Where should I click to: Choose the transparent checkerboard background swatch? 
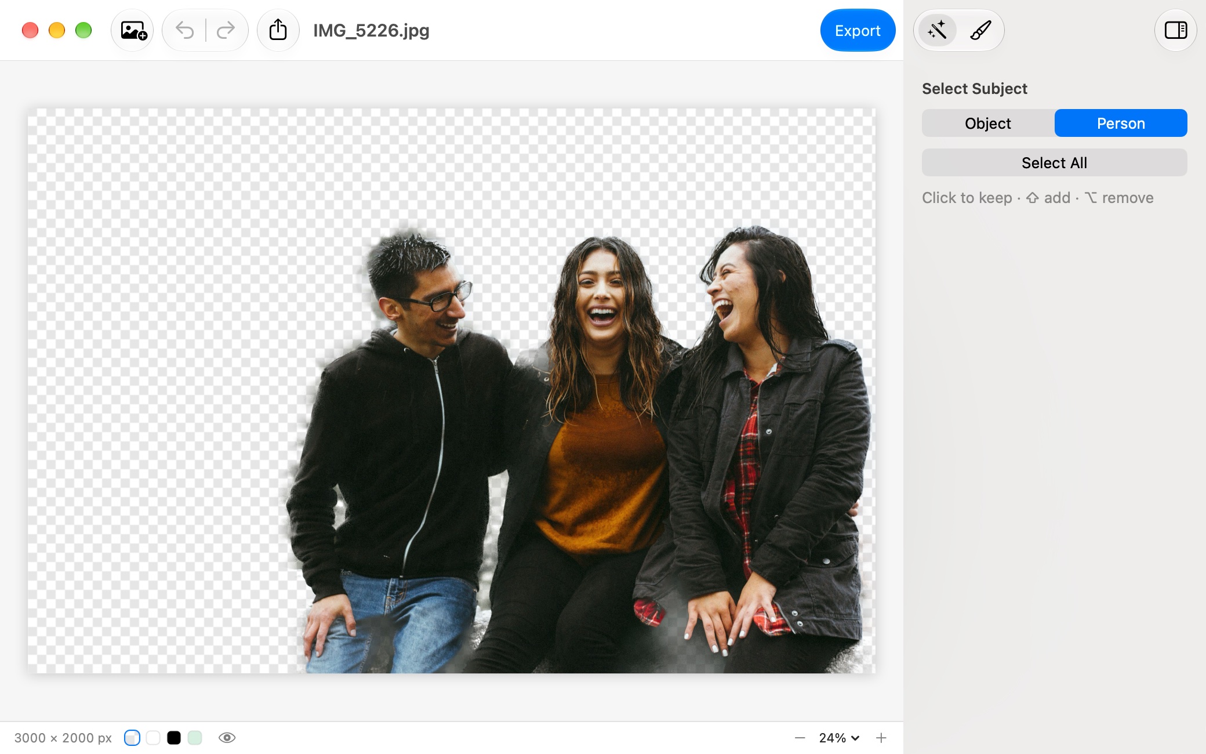(x=132, y=738)
